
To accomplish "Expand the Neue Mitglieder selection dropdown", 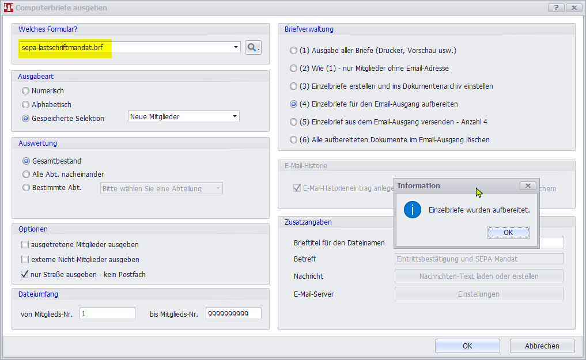I will 235,117.
